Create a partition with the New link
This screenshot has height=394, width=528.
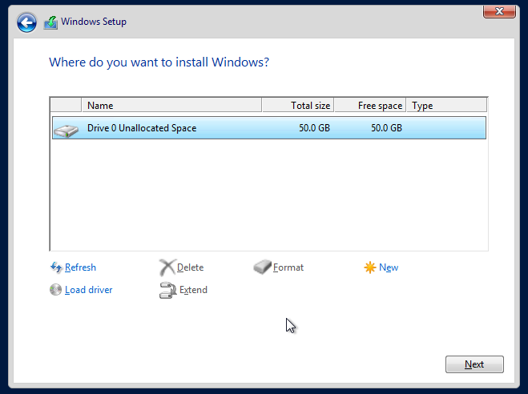pyautogui.click(x=389, y=267)
